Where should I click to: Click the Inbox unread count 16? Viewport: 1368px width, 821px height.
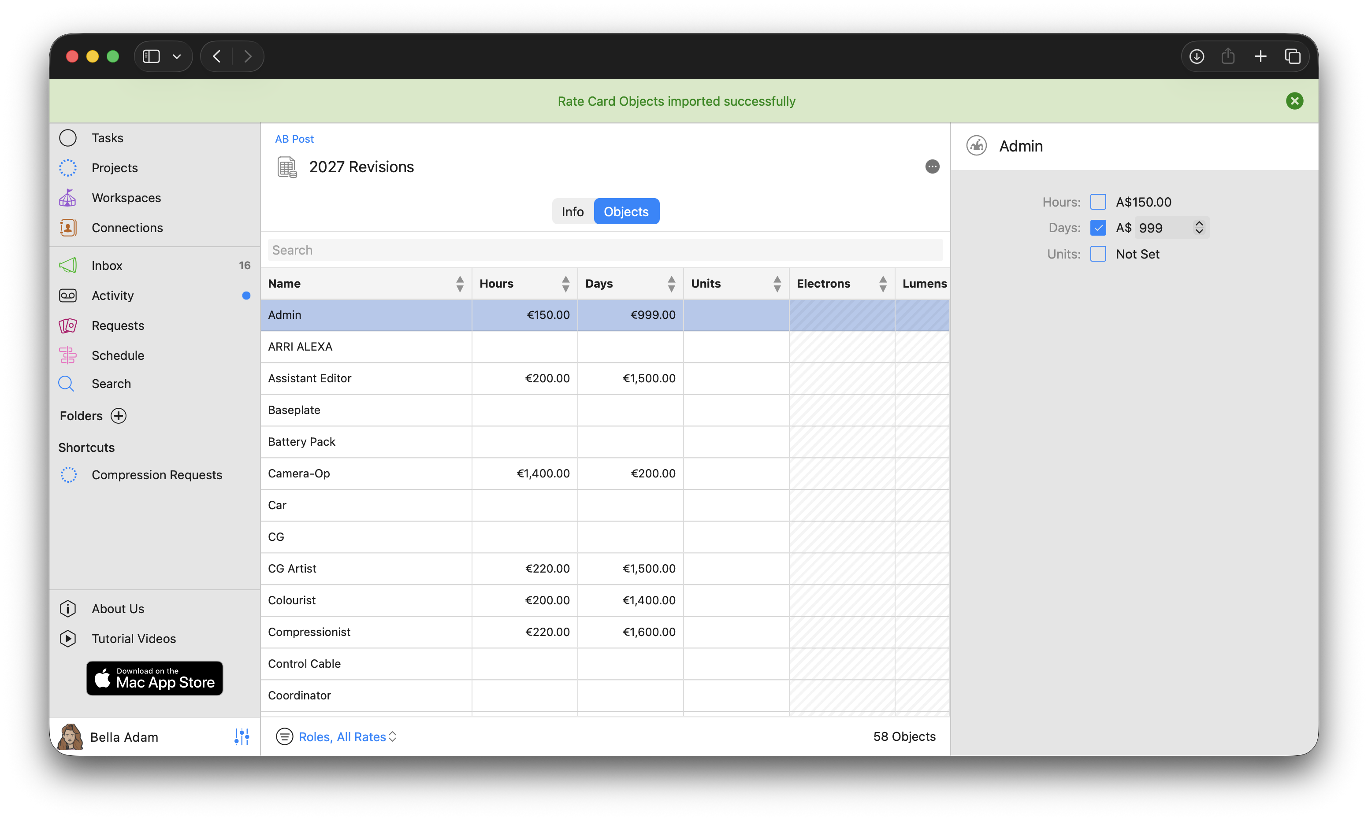(245, 266)
